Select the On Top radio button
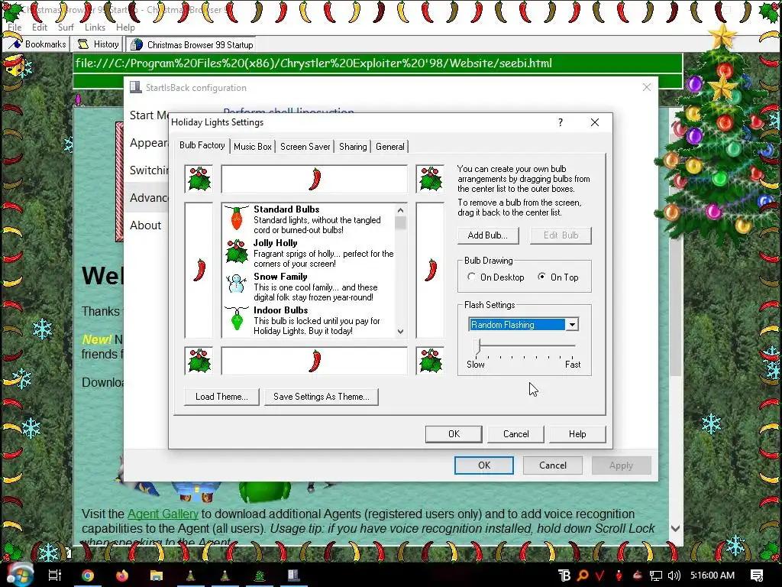This screenshot has width=782, height=587. point(541,277)
